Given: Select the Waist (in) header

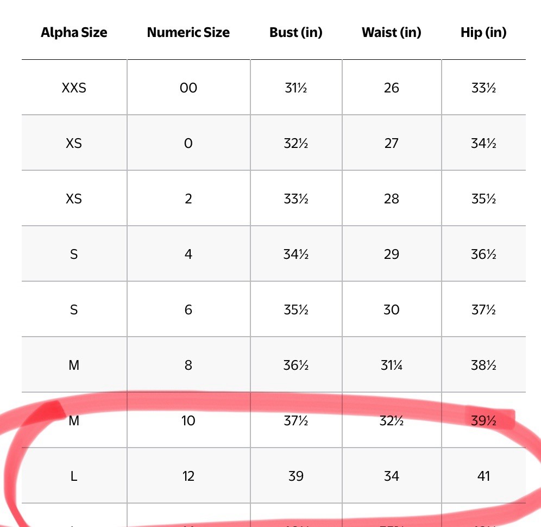Looking at the screenshot, I should 392,33.
